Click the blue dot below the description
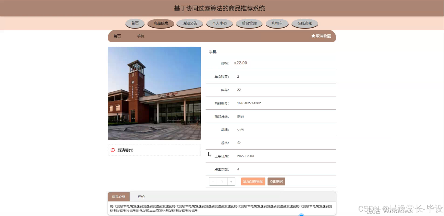This screenshot has height=216, width=444. (x=301, y=215)
